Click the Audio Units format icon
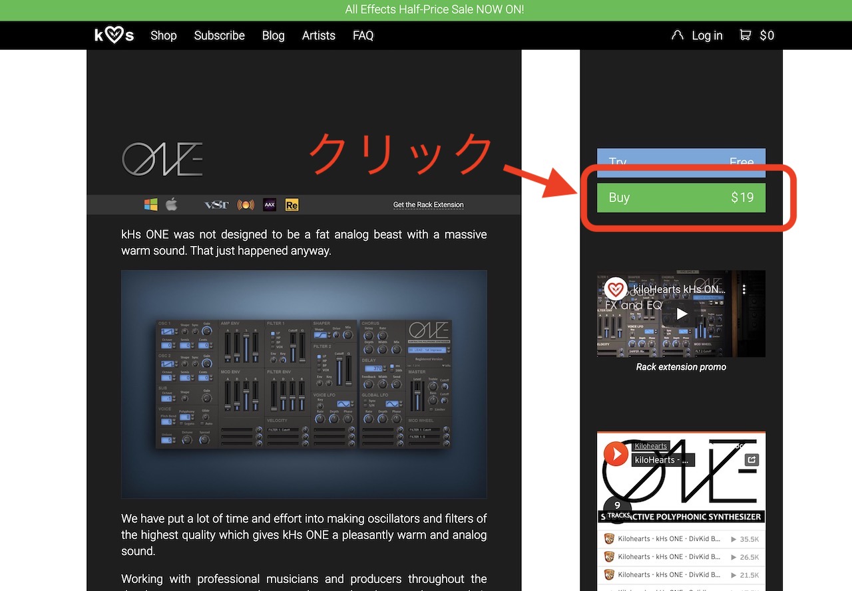The width and height of the screenshot is (852, 591). [246, 205]
